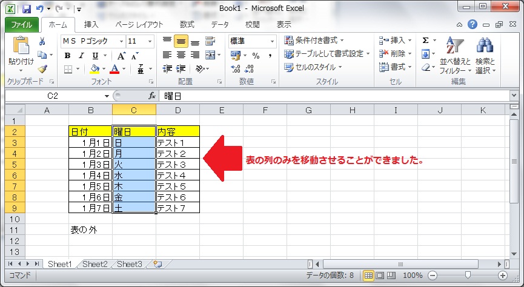The image size is (524, 287).
Task: Click the Borders icon
Action: click(68, 69)
